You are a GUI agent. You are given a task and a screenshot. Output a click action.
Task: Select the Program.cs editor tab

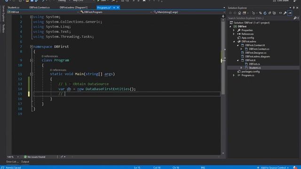click(x=104, y=8)
